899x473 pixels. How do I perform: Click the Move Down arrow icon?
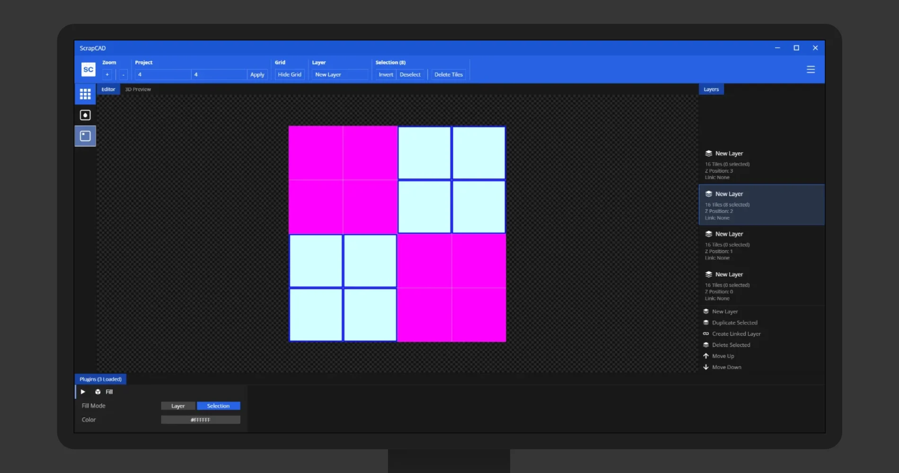pos(706,367)
